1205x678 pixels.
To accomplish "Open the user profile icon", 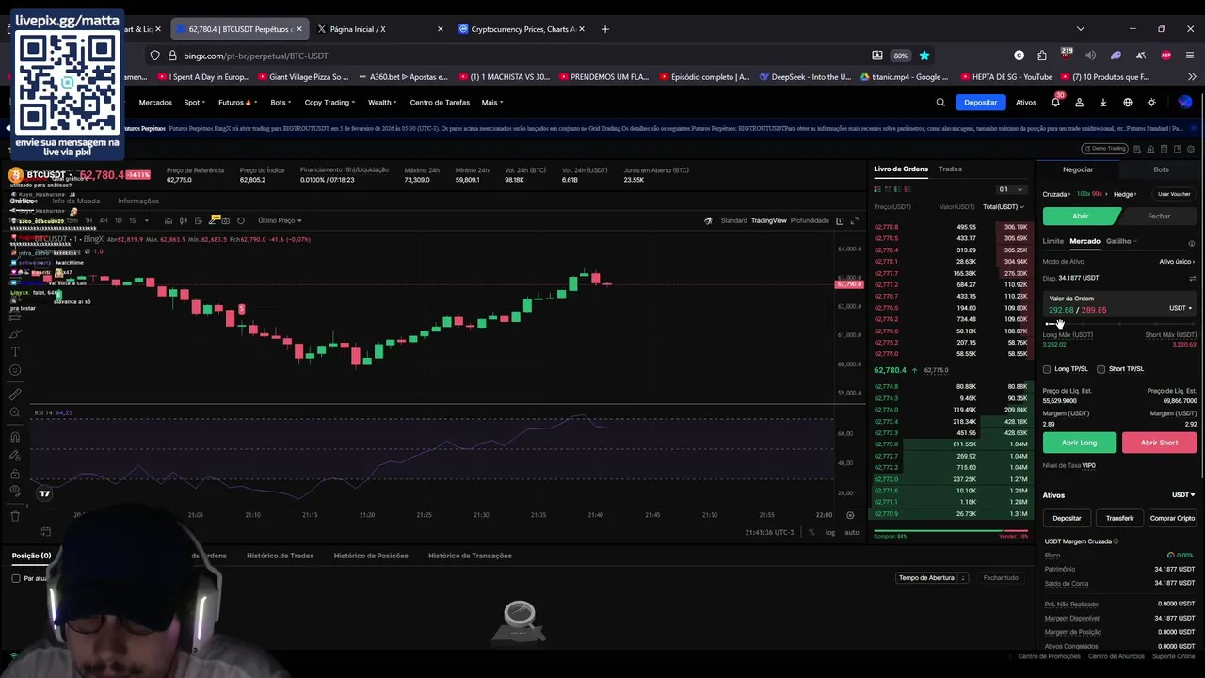I will coord(1079,103).
